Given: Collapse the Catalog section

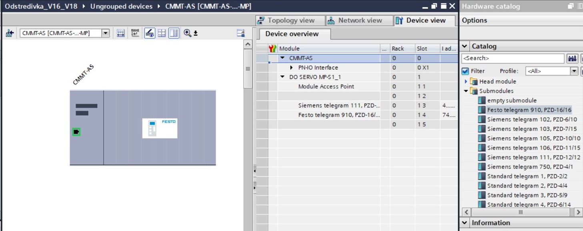Looking at the screenshot, I should [x=465, y=46].
